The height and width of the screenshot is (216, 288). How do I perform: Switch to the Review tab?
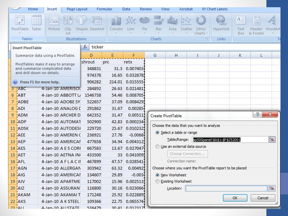tap(146, 9)
